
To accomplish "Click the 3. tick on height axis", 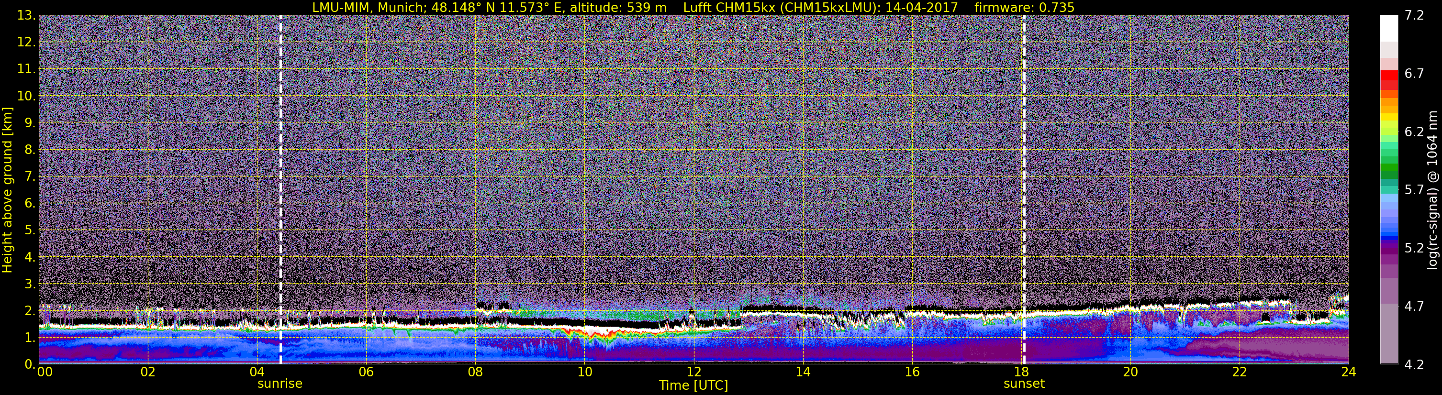I will click(x=30, y=284).
